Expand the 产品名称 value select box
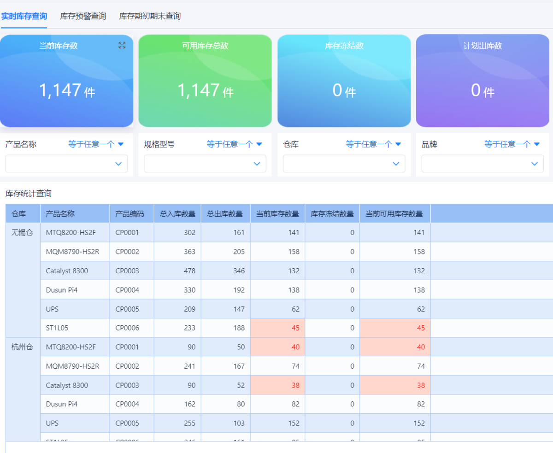This screenshot has height=453, width=553. tap(66, 164)
